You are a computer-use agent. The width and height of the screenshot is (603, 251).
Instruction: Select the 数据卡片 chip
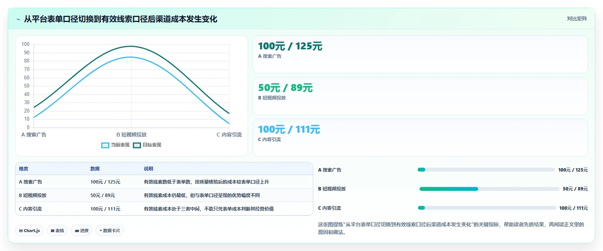pyautogui.click(x=110, y=231)
